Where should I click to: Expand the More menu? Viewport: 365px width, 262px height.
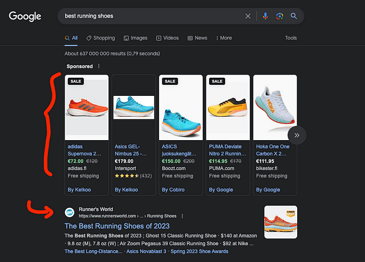coord(224,38)
